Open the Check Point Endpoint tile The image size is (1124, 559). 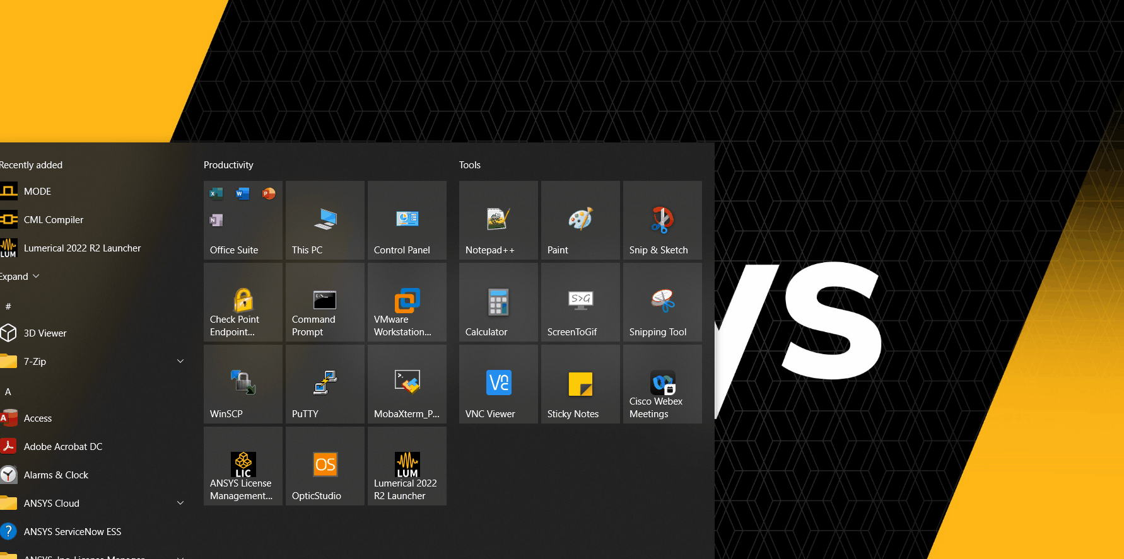pyautogui.click(x=243, y=302)
